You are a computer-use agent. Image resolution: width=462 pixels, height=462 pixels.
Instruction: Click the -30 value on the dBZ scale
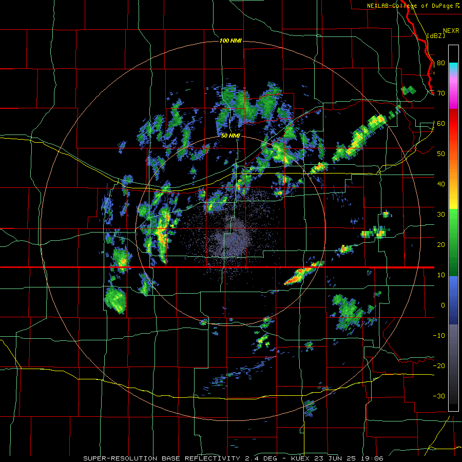coord(439,396)
